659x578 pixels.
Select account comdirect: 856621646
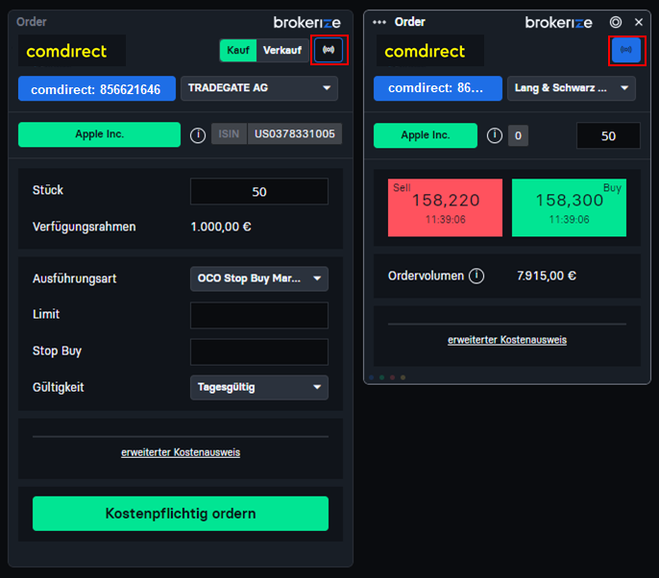97,88
